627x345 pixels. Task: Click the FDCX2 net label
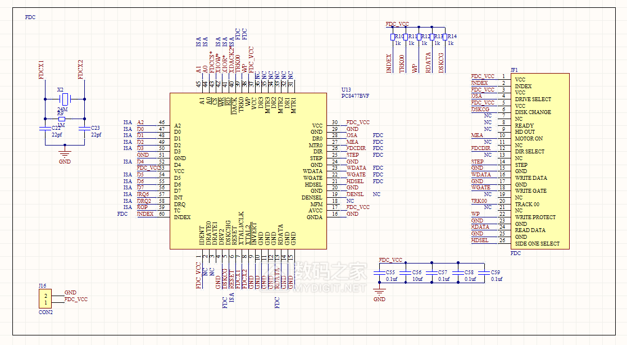(x=80, y=70)
